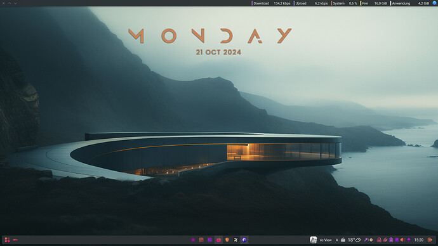Open Brave browser shield icon in taskbar
The image size is (438, 246).
click(x=227, y=240)
